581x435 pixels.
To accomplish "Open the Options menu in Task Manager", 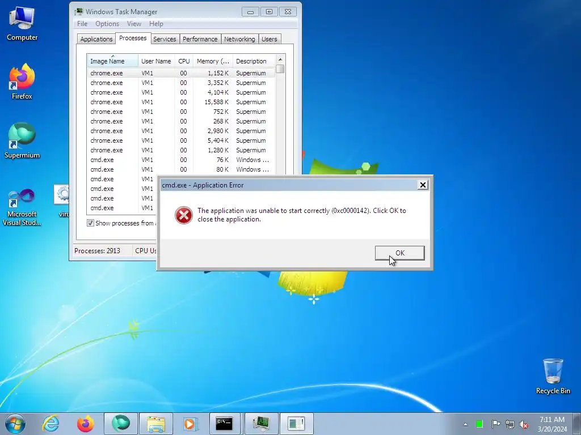I will 107,24.
